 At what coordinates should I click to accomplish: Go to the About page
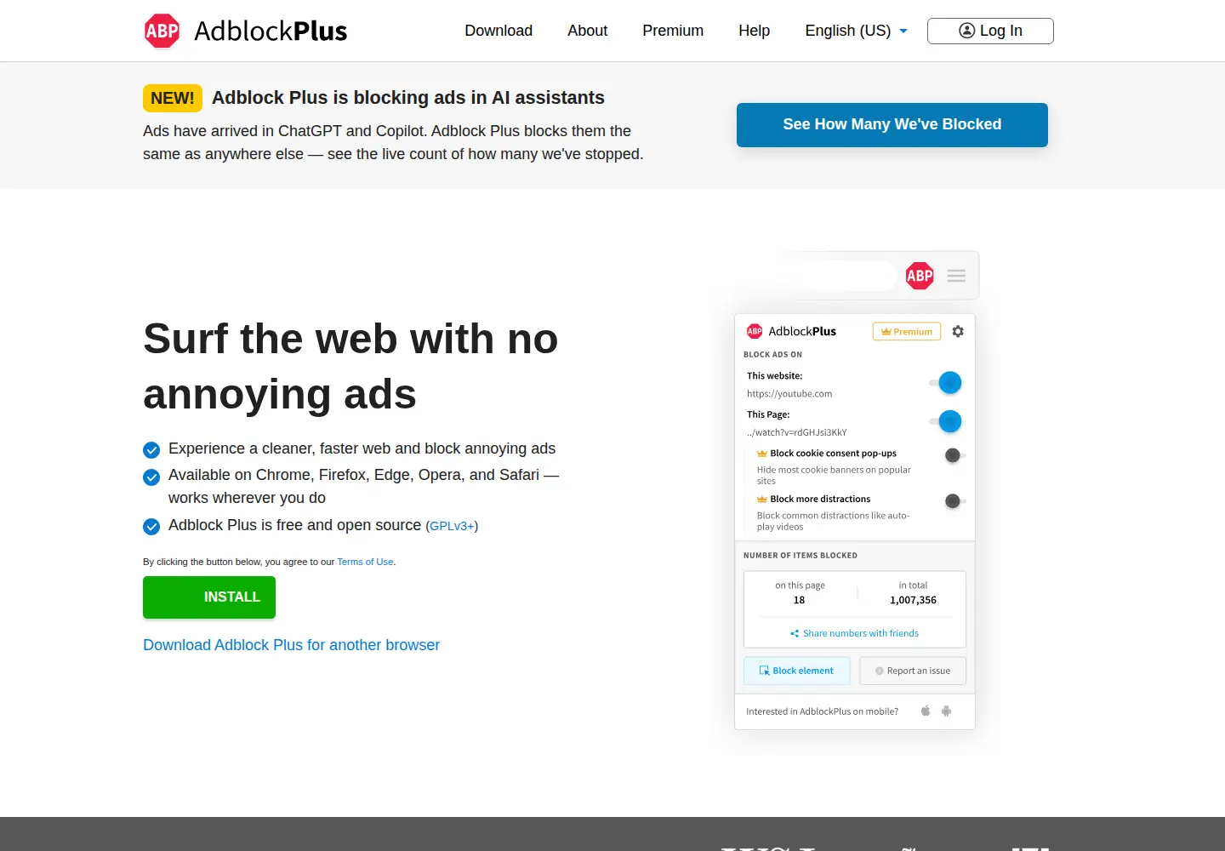(587, 31)
